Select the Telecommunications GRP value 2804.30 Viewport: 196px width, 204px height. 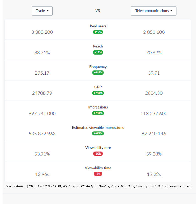pos(154,93)
